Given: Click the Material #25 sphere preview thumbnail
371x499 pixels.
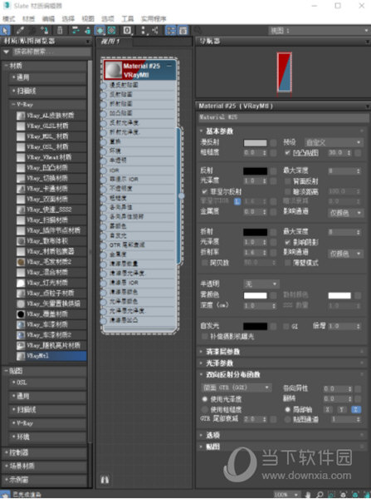Looking at the screenshot, I should [114, 70].
